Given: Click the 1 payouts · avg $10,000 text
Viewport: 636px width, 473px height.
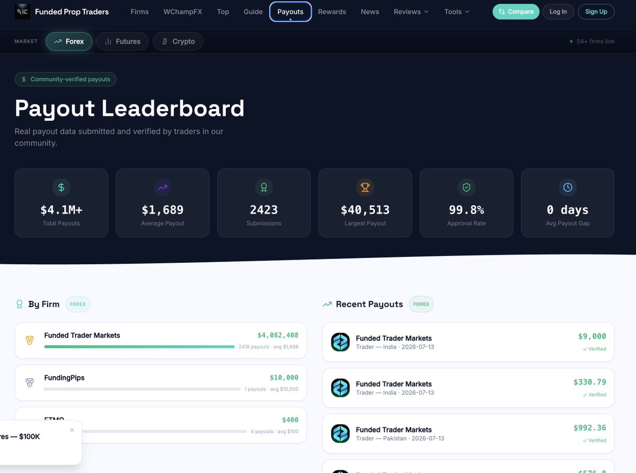Looking at the screenshot, I should pyautogui.click(x=271, y=389).
